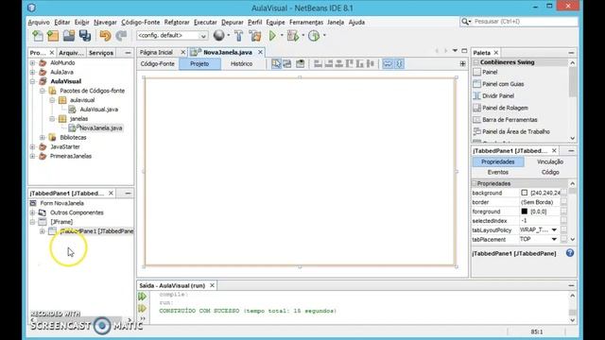The image size is (605, 340).
Task: Click the Clean and Build icon
Action: 255,36
